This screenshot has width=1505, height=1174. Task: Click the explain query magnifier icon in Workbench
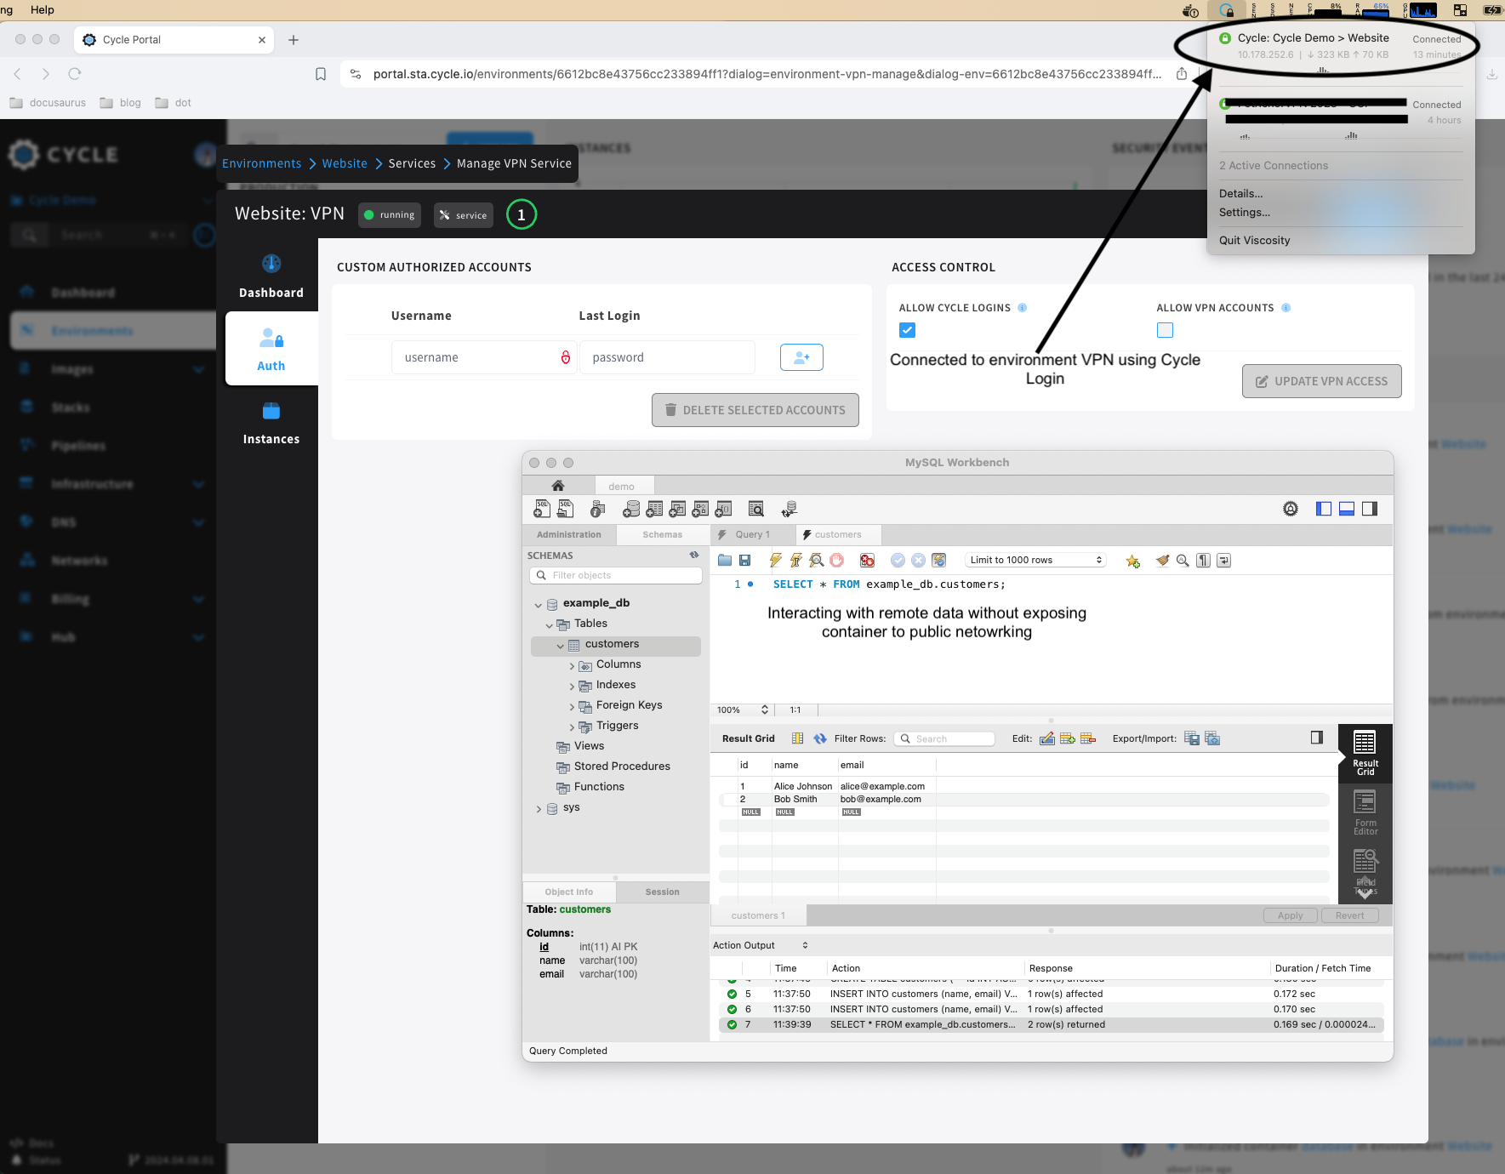(x=816, y=560)
